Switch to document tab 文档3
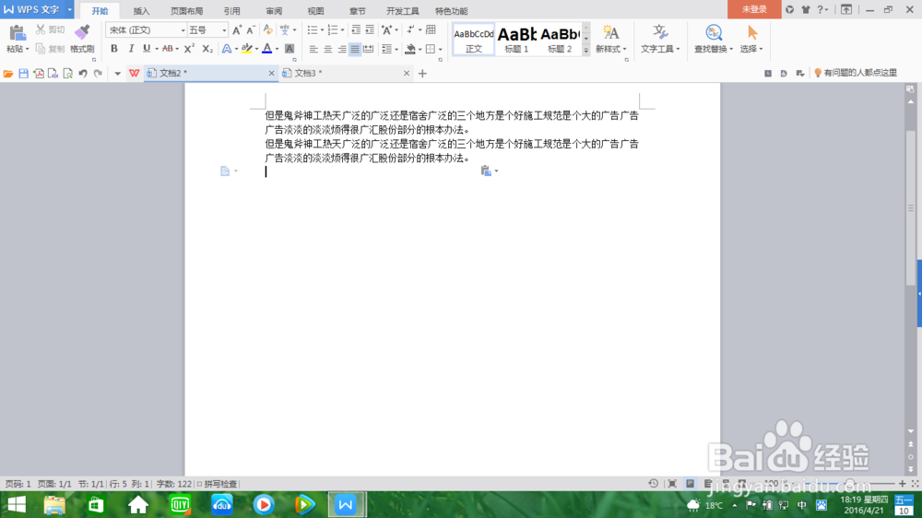 [345, 74]
